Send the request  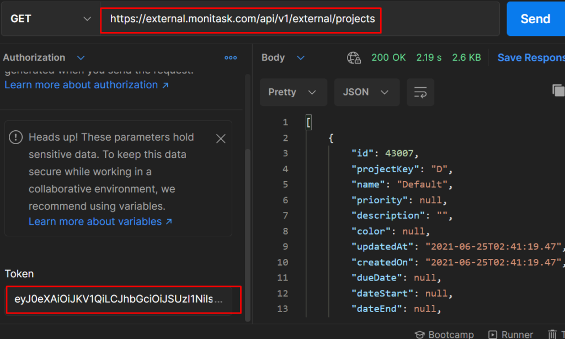tap(535, 19)
